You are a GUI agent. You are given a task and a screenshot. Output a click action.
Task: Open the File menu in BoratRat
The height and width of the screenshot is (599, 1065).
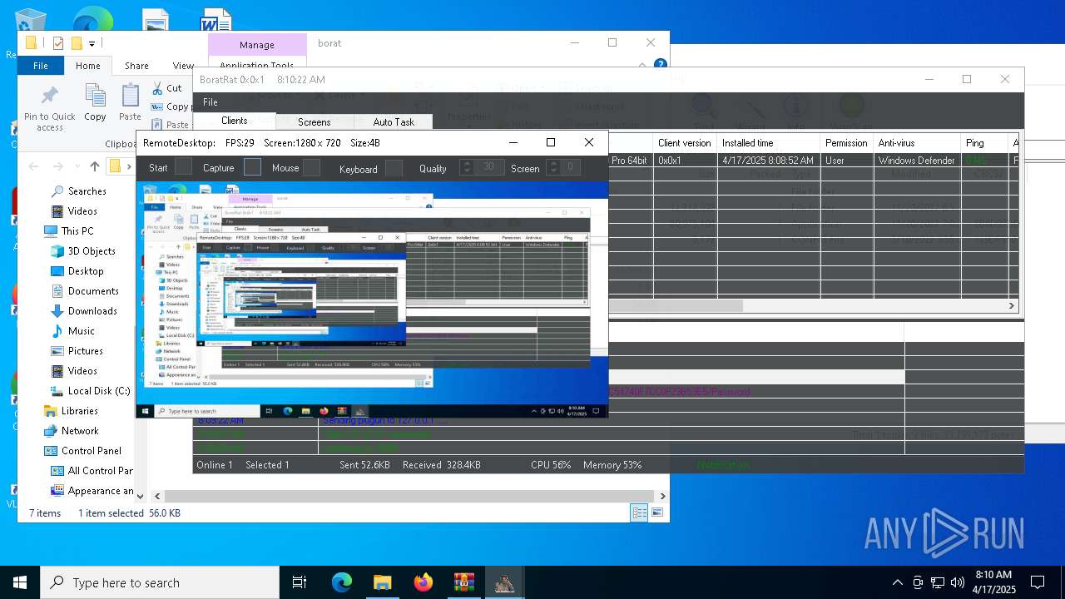[211, 101]
